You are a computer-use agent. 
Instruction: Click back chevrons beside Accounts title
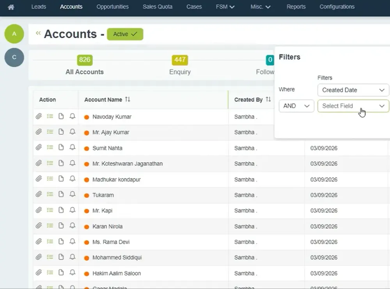[38, 33]
